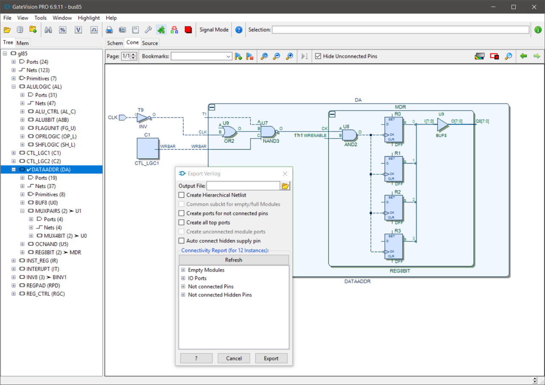Open the Bookmarks dropdown
The height and width of the screenshot is (385, 545).
click(x=228, y=56)
